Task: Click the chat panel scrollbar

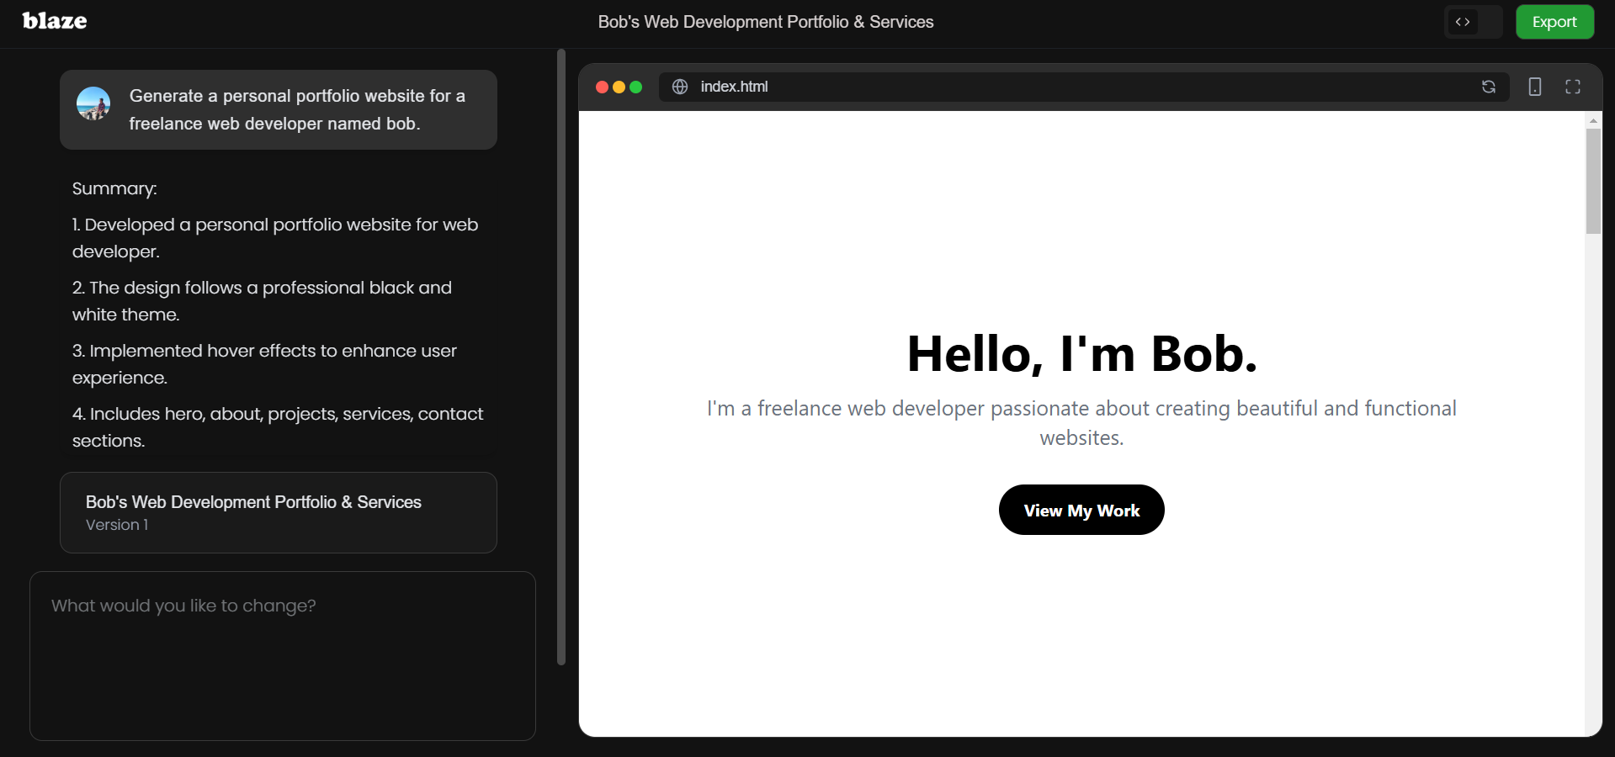Action: (561, 357)
